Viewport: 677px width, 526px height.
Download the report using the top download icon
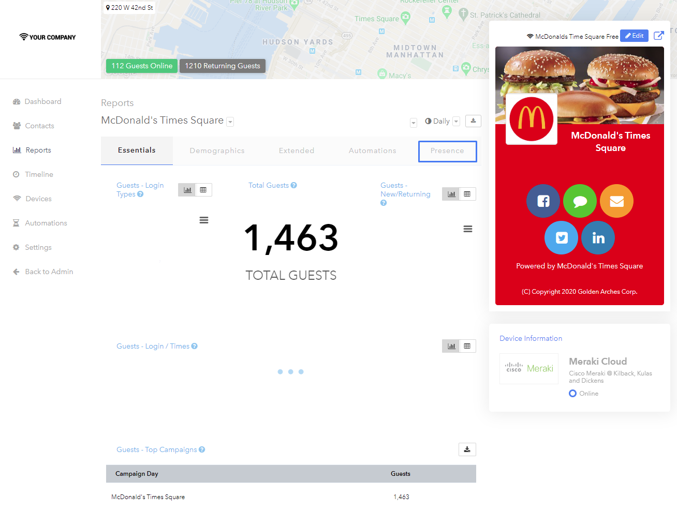tap(473, 121)
